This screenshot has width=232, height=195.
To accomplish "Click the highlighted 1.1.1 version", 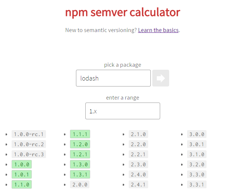I will [x=80, y=134].
